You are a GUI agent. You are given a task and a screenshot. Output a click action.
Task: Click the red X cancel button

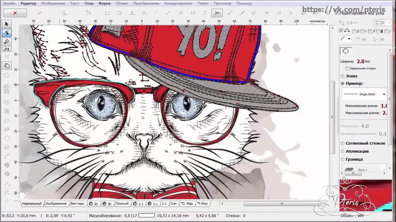[x=15, y=13]
